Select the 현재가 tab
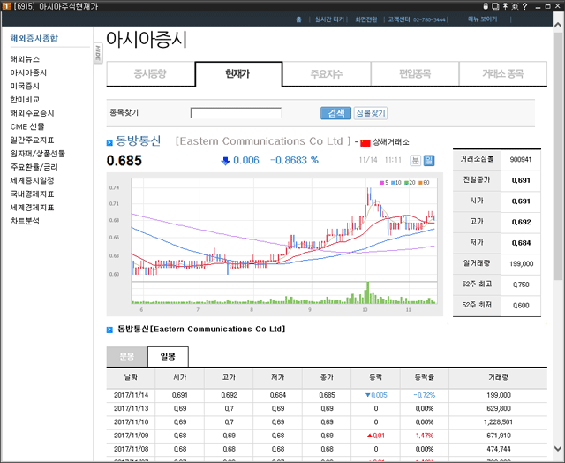The height and width of the screenshot is (463, 565). tap(238, 74)
